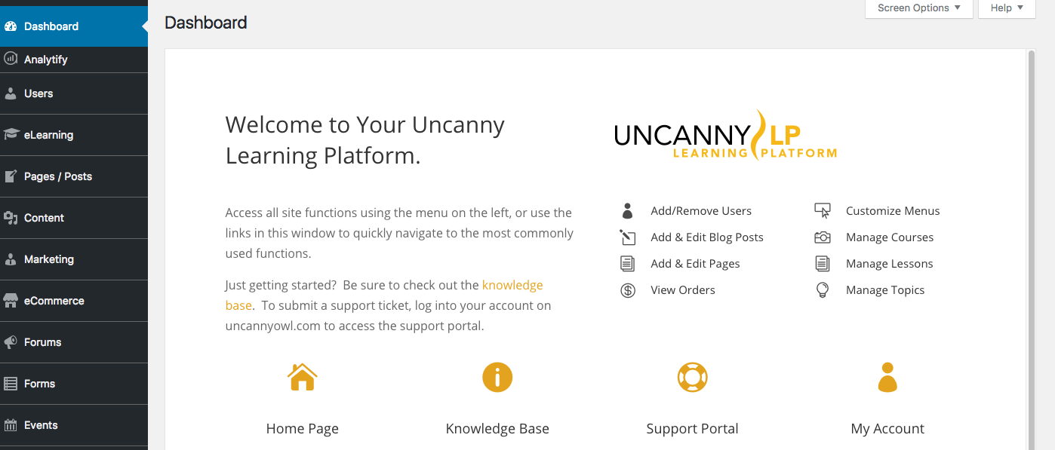Click the orange Home Page house icon
Screen dimensions: 1055x450
302,377
